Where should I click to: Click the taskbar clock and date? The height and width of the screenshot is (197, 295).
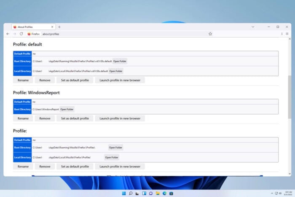point(288,193)
